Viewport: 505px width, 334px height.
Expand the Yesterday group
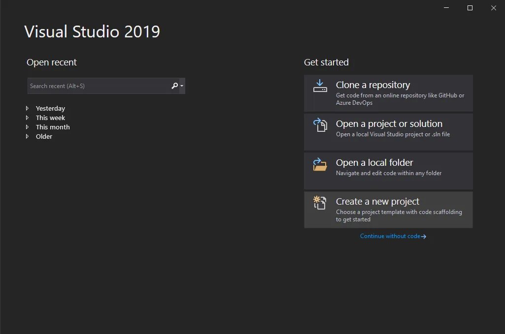[x=28, y=108]
